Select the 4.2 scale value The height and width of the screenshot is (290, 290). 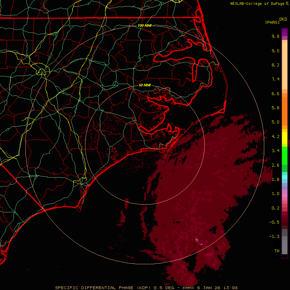click(x=275, y=137)
